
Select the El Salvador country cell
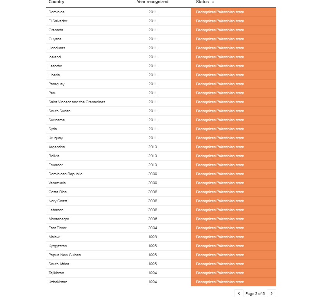click(x=58, y=21)
